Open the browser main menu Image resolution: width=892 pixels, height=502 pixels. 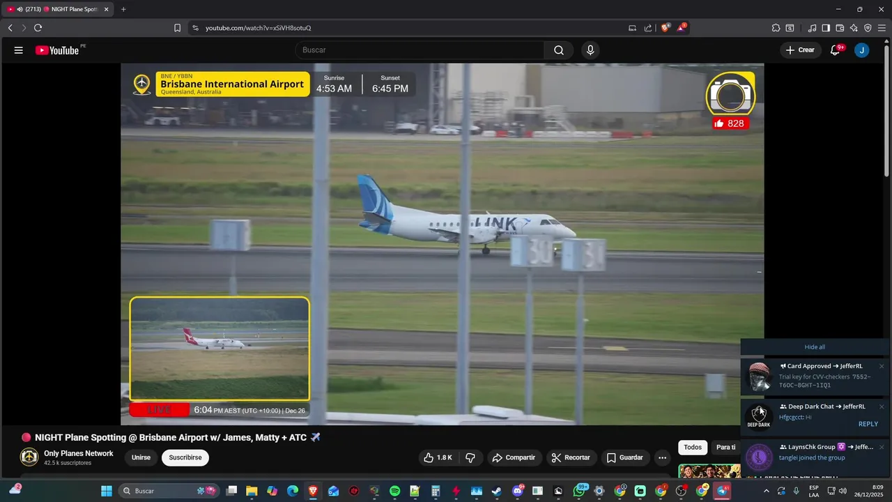(x=882, y=28)
